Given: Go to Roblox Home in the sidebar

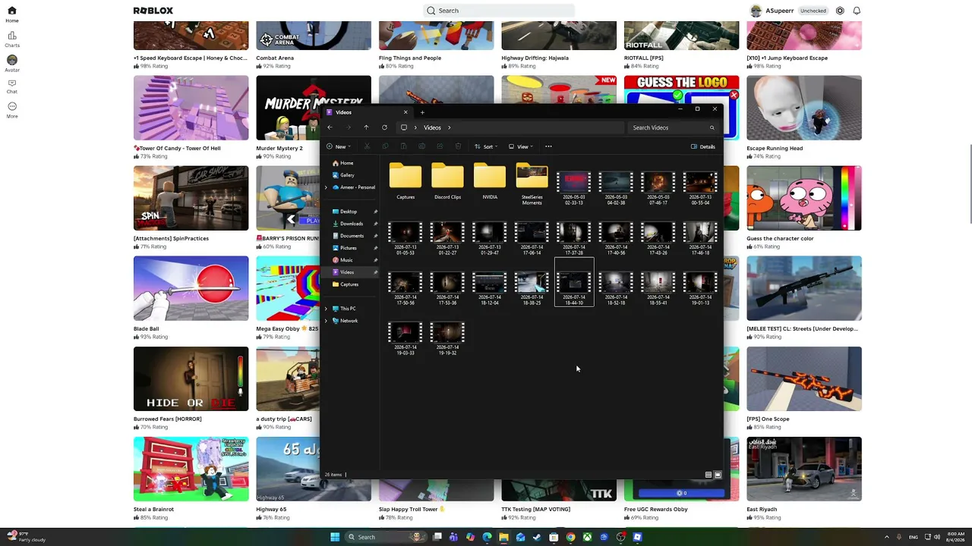Looking at the screenshot, I should pyautogui.click(x=12, y=14).
